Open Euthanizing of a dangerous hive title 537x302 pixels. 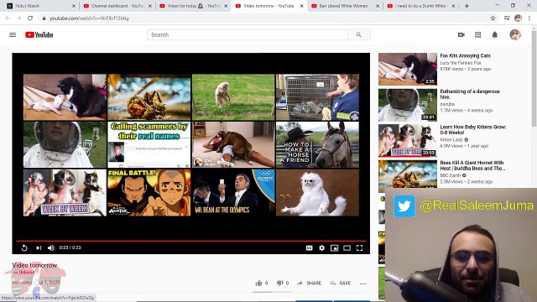coord(470,94)
